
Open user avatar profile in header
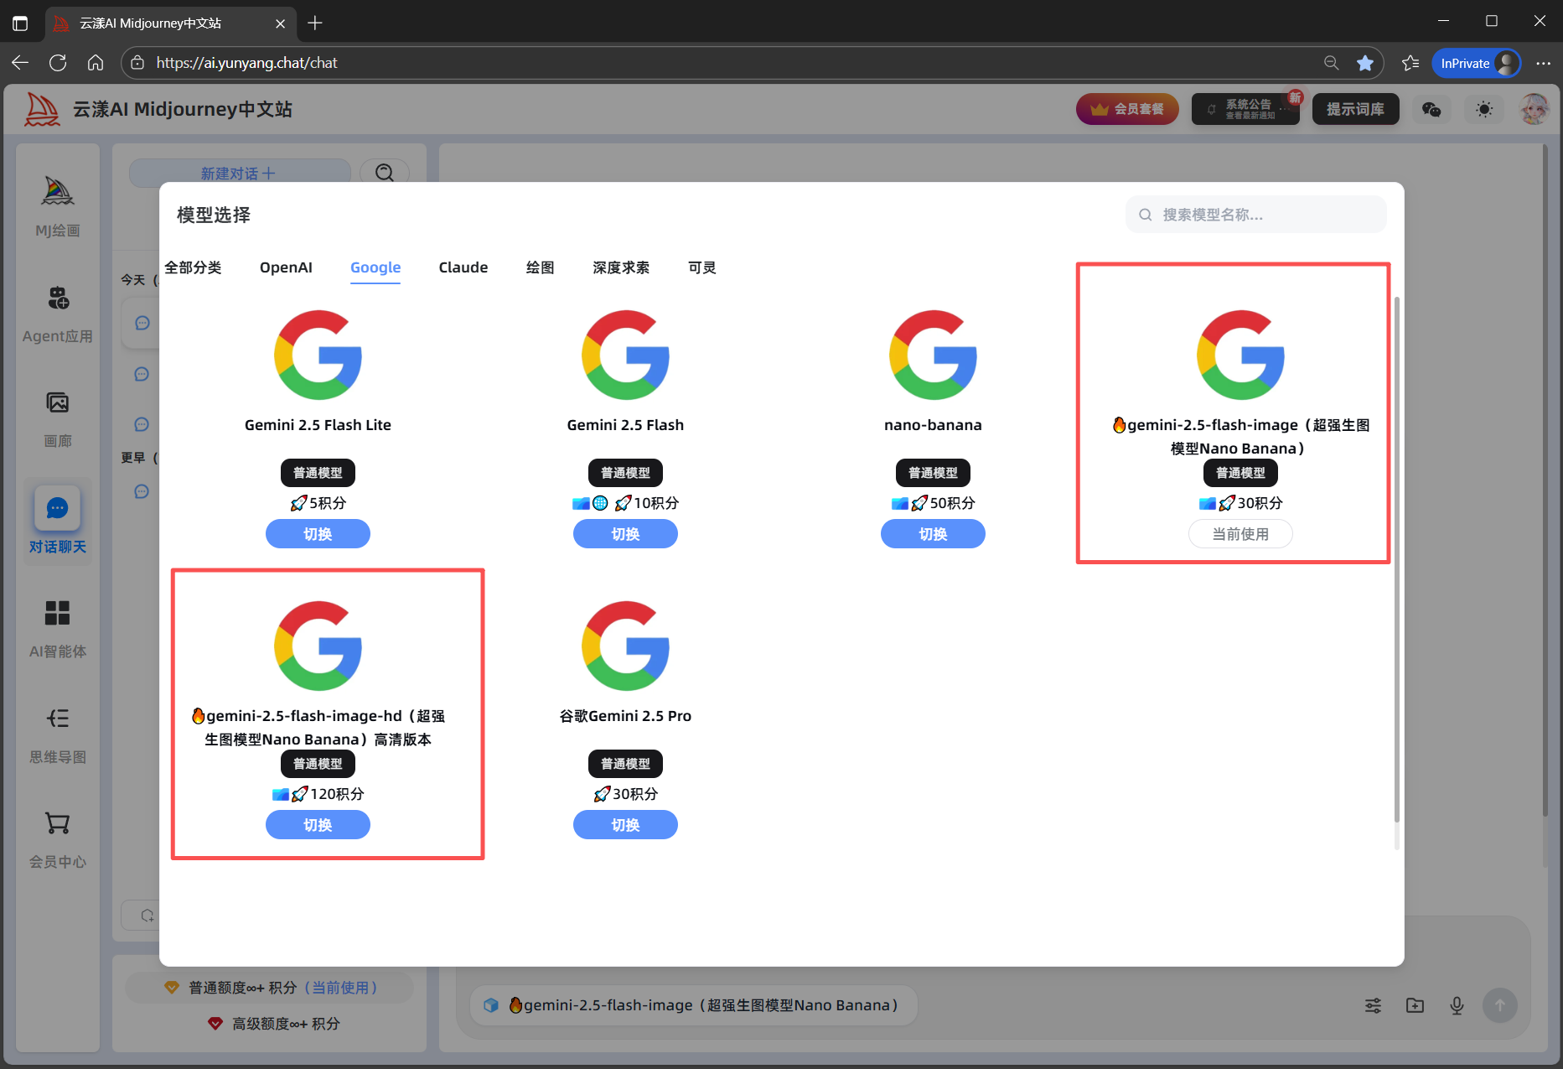point(1535,109)
